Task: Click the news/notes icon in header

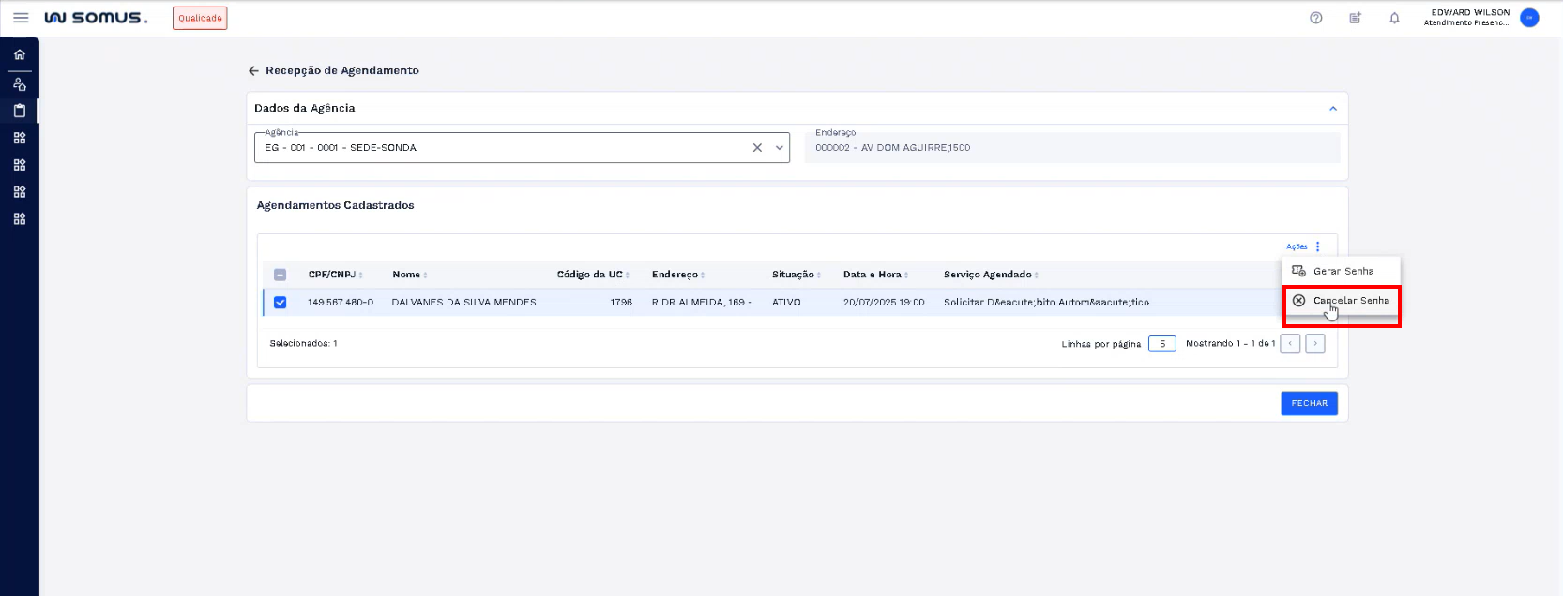Action: (x=1355, y=18)
